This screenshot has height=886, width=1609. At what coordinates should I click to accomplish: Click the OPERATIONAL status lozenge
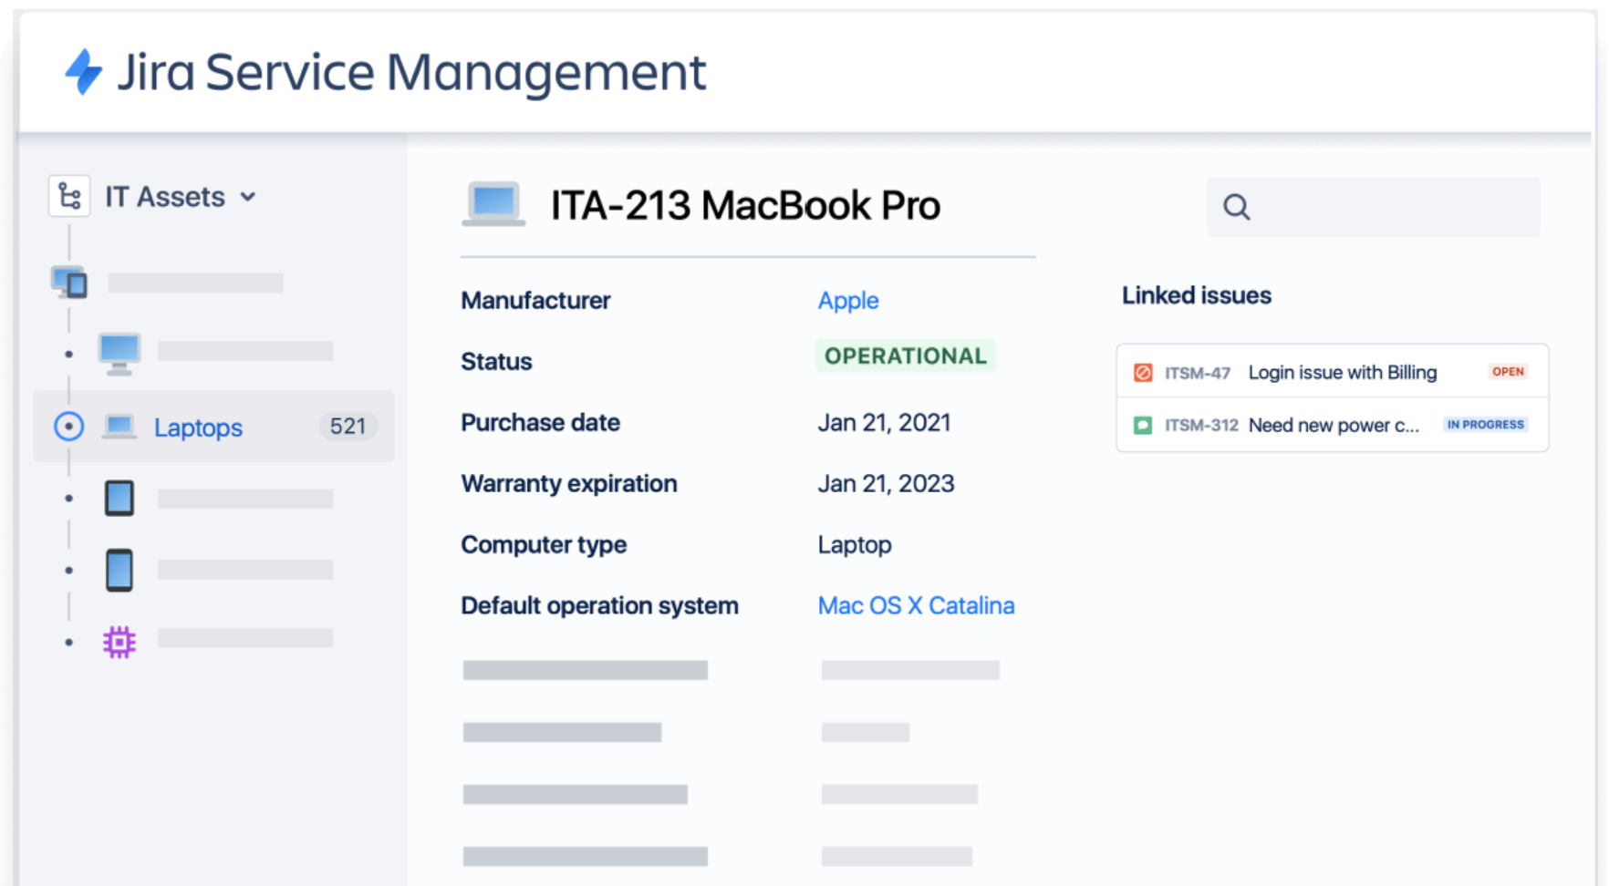(x=906, y=355)
